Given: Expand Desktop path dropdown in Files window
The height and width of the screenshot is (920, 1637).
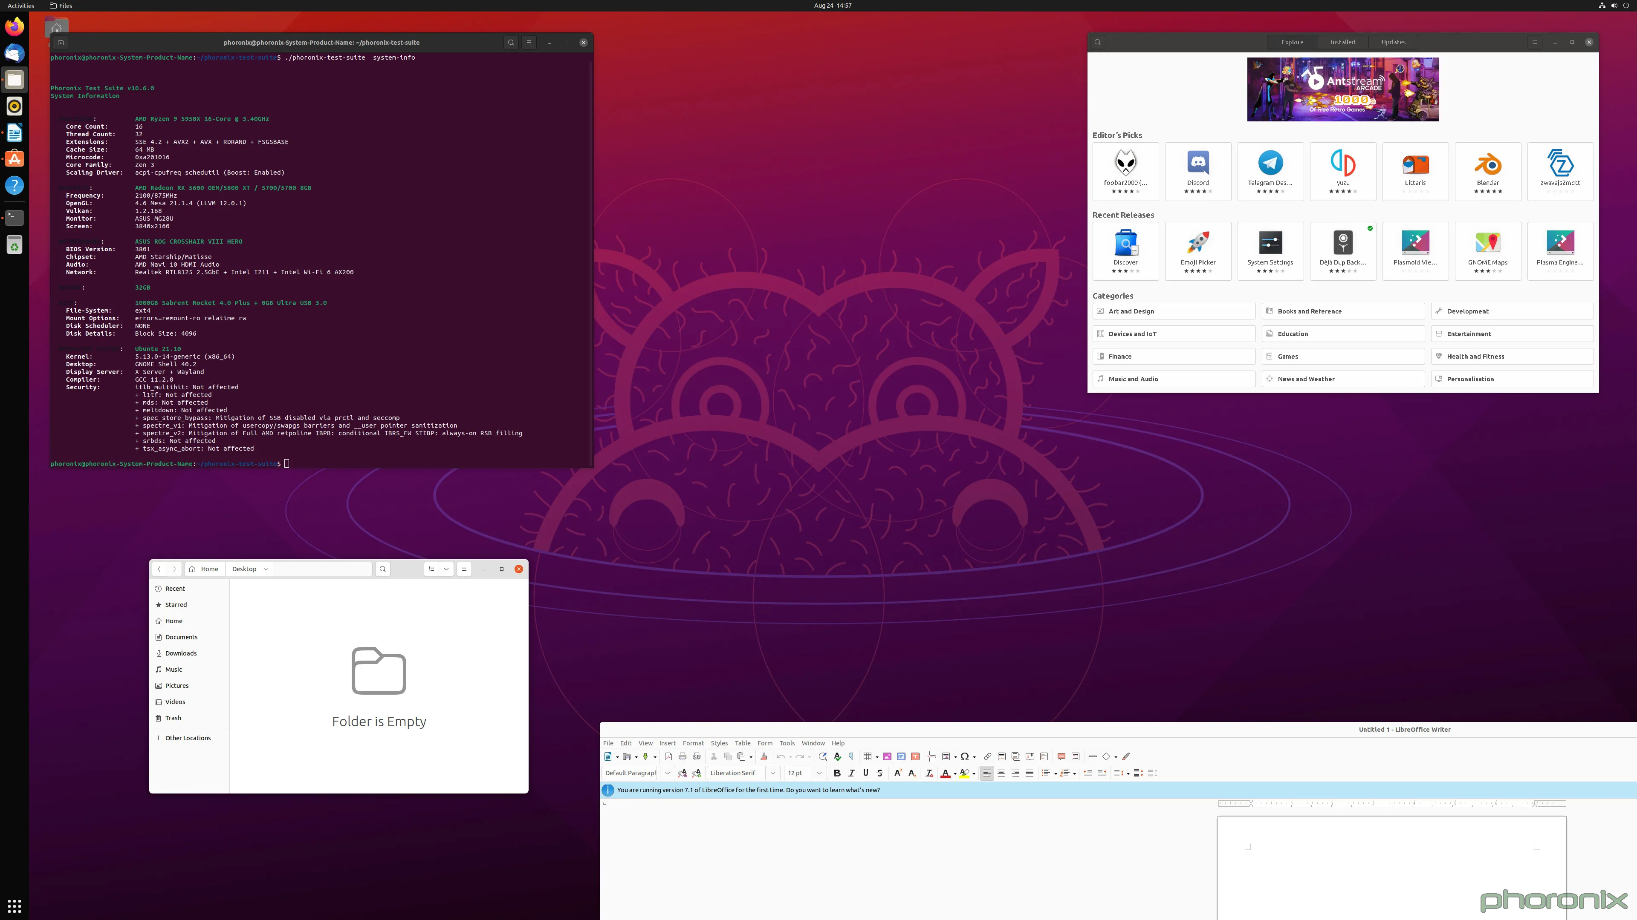Looking at the screenshot, I should pos(266,569).
